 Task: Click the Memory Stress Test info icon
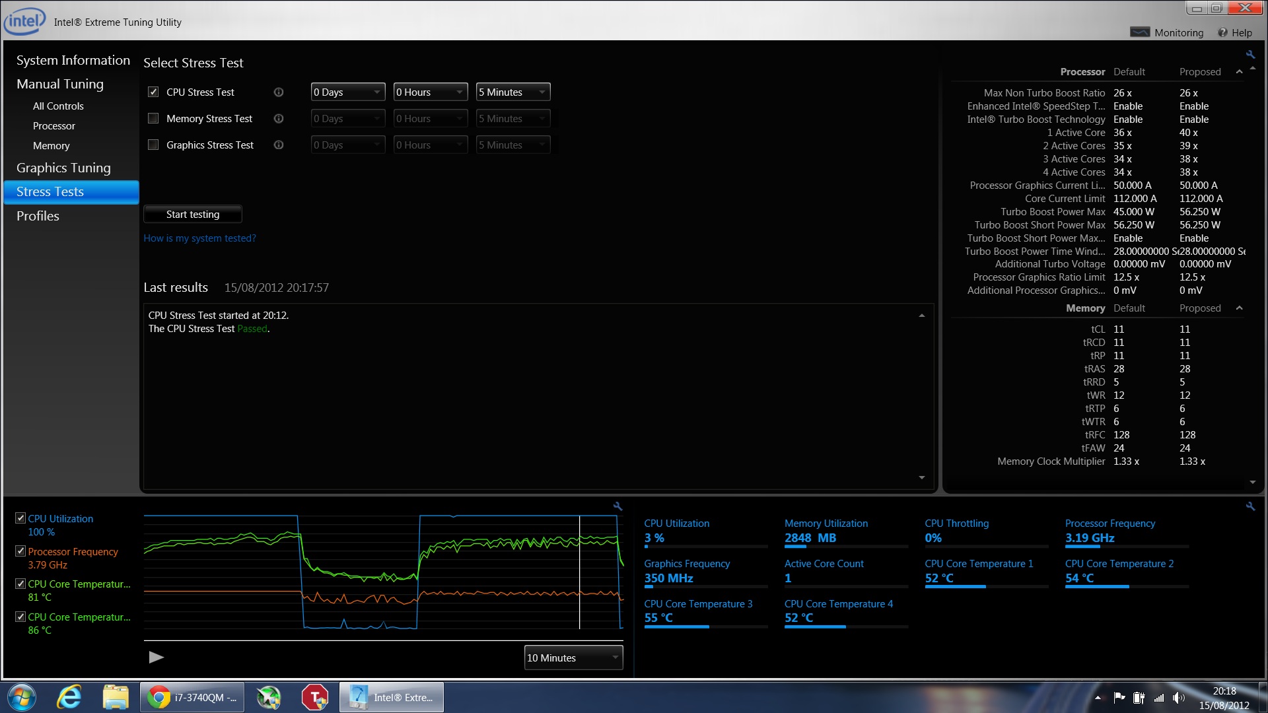pyautogui.click(x=279, y=119)
